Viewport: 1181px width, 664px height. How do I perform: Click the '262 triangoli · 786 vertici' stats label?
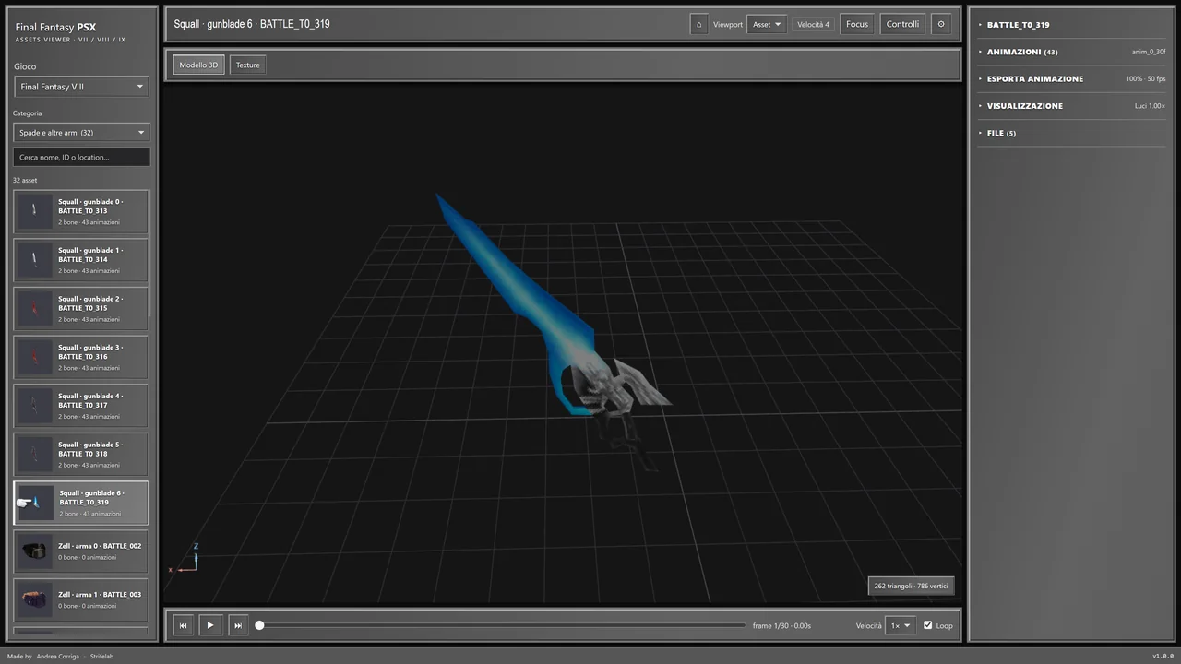pos(911,586)
